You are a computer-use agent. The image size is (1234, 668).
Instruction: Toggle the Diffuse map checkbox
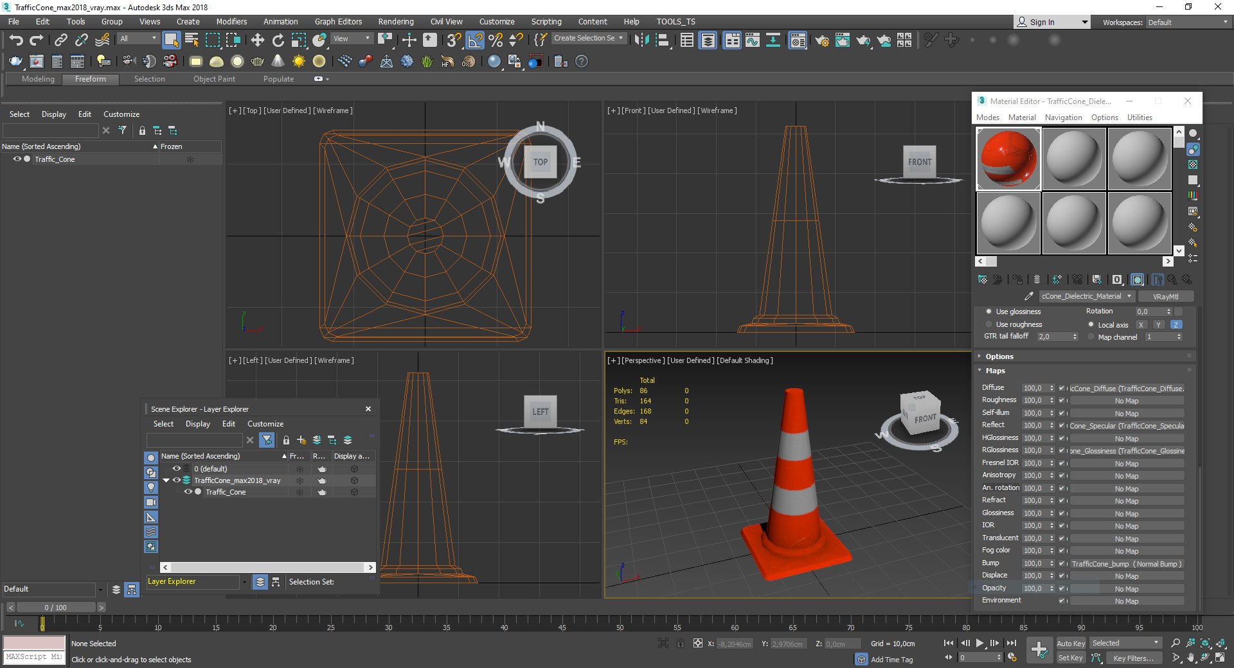click(x=1062, y=388)
